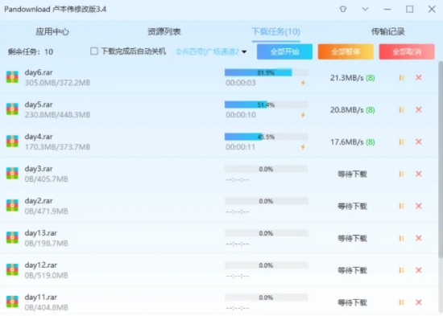
Task: Switch to the 资源列表 tab
Action: click(164, 31)
